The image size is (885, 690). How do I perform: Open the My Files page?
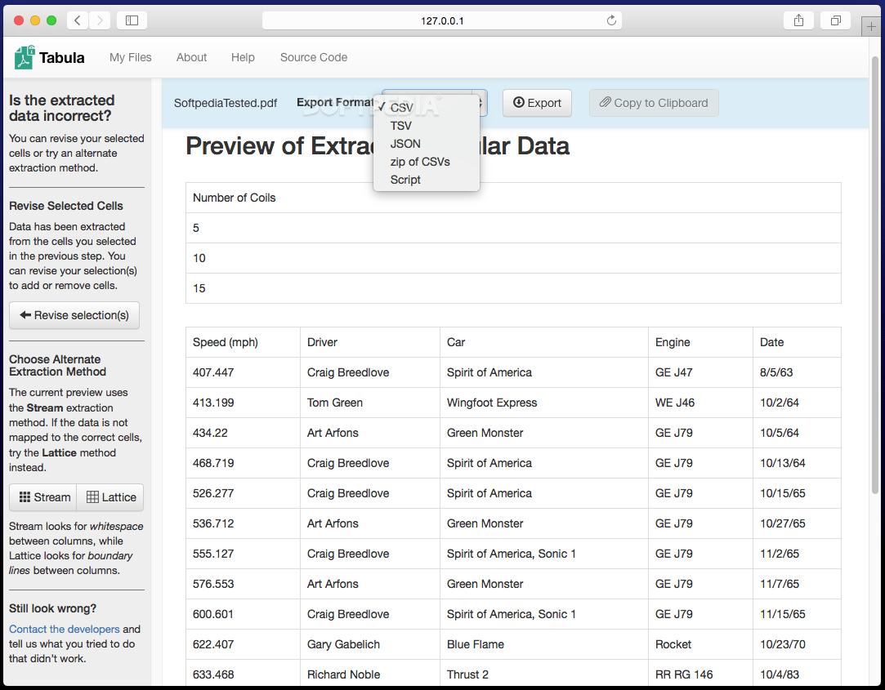[x=131, y=57]
